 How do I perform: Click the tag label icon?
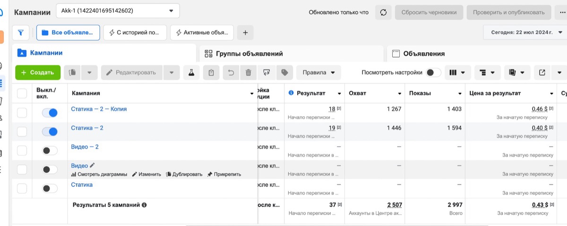click(x=284, y=73)
